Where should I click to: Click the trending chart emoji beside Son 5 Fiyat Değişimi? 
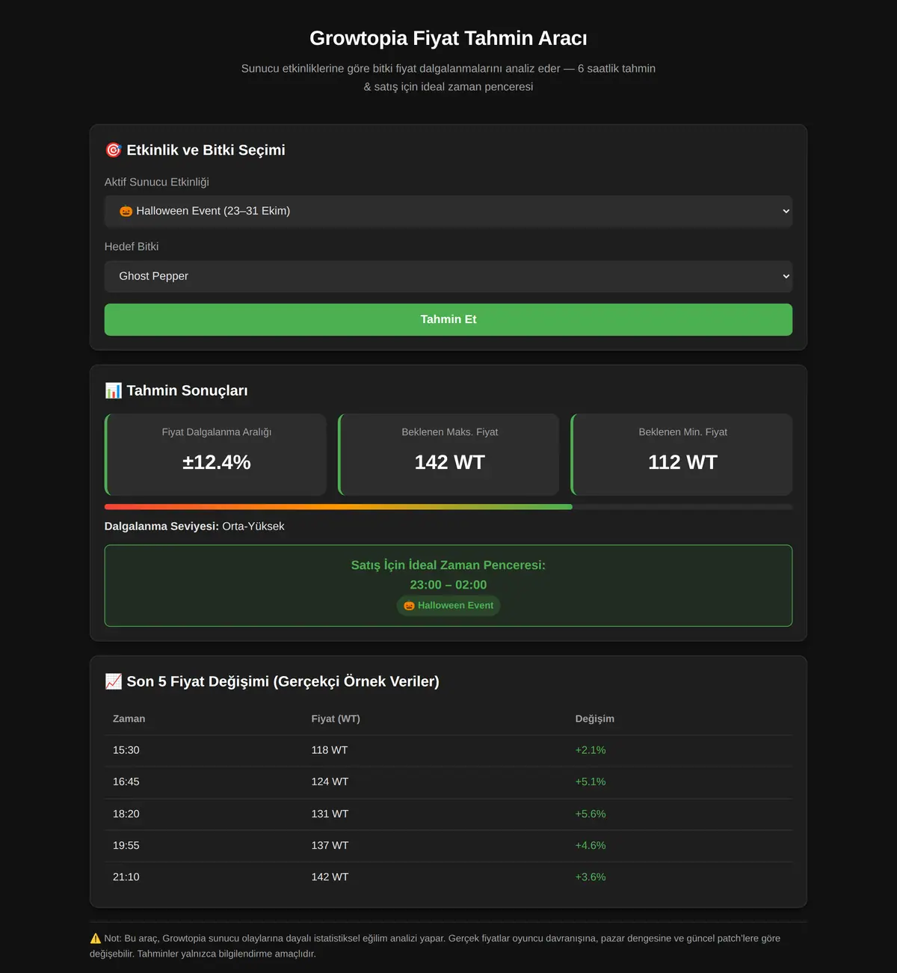tap(114, 681)
